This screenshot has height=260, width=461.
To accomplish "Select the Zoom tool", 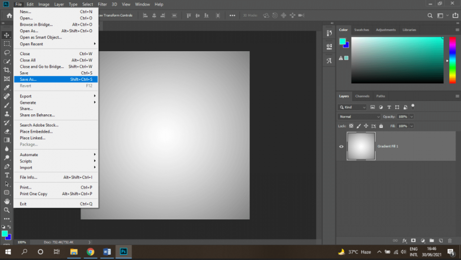I will 7,210.
